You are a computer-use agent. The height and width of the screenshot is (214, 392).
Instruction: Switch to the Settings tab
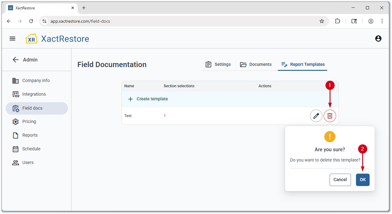[218, 64]
